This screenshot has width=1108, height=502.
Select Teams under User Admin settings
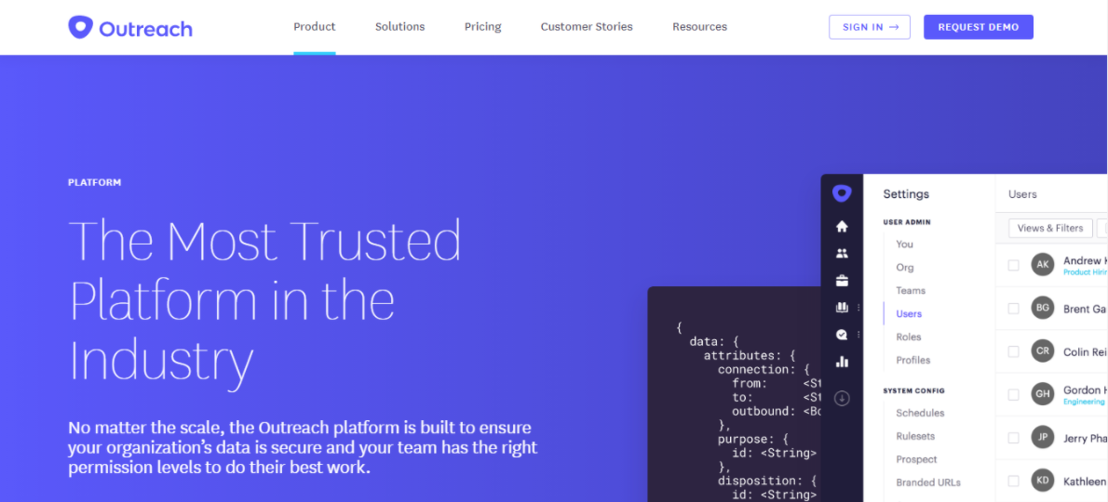tap(911, 290)
